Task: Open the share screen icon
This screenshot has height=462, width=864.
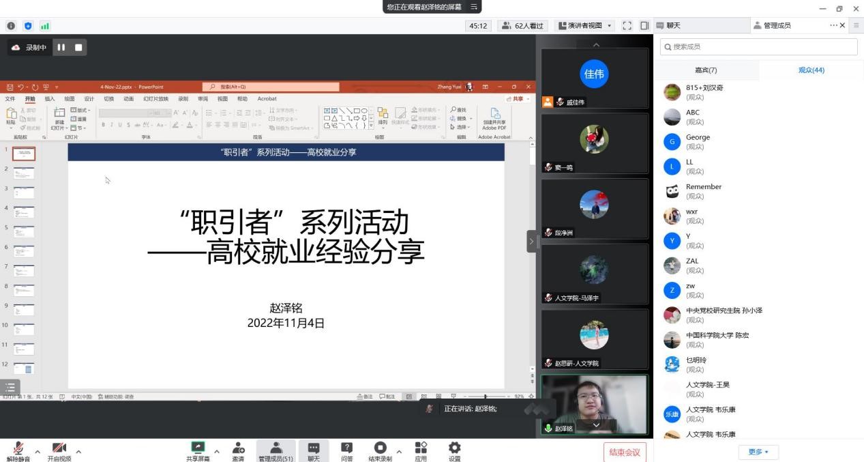Action: [198, 448]
